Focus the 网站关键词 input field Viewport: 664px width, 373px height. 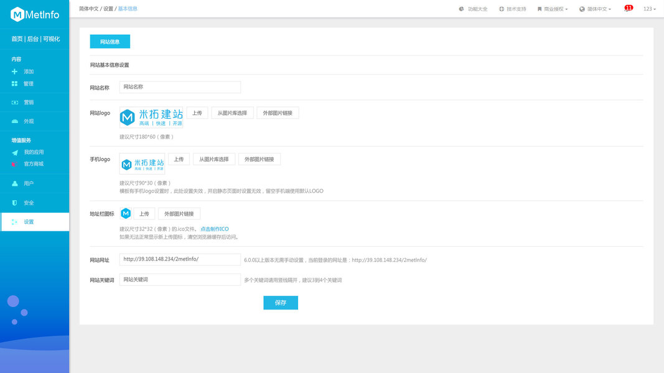pos(180,280)
